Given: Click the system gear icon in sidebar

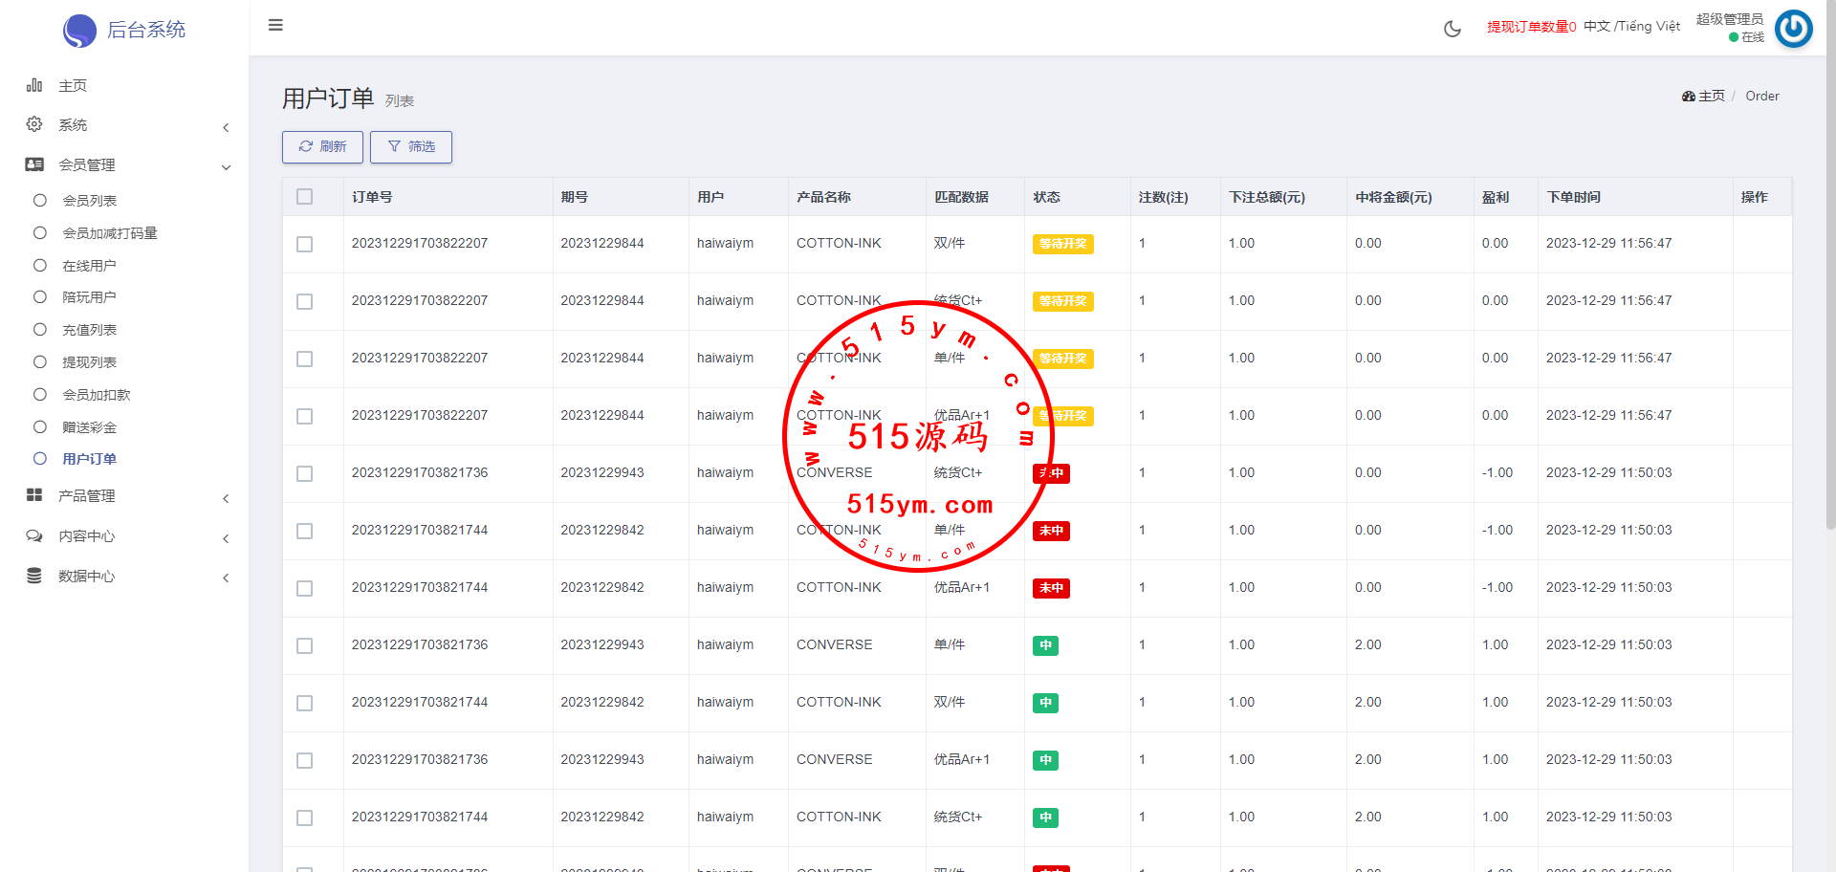Looking at the screenshot, I should [34, 125].
